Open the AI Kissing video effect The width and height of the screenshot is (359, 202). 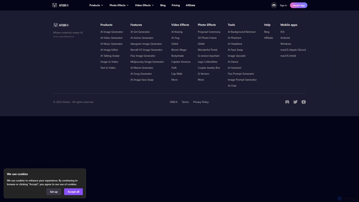point(177,32)
